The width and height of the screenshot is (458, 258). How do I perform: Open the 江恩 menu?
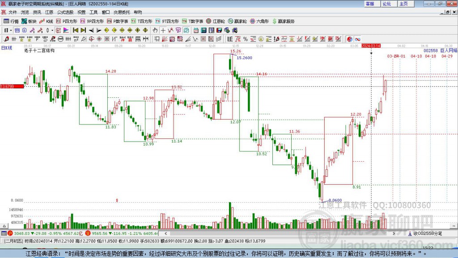coord(49,12)
